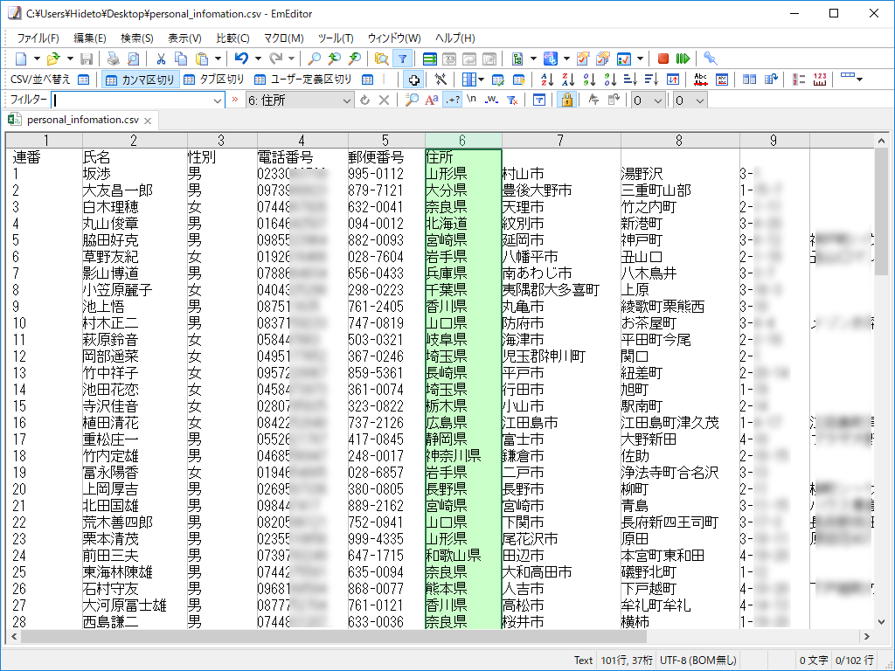
Task: Close personal_infomation.csv tab X
Action: (x=148, y=121)
